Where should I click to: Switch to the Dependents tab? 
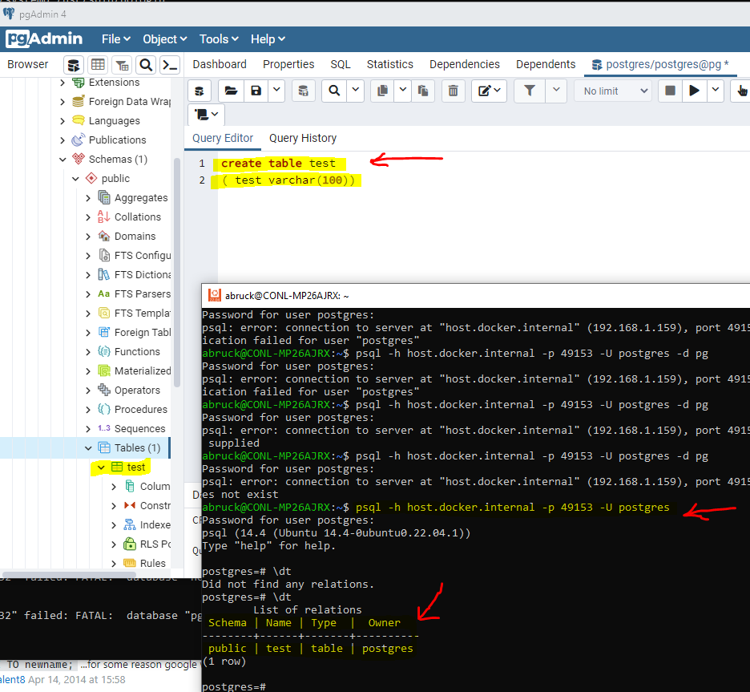pos(546,65)
